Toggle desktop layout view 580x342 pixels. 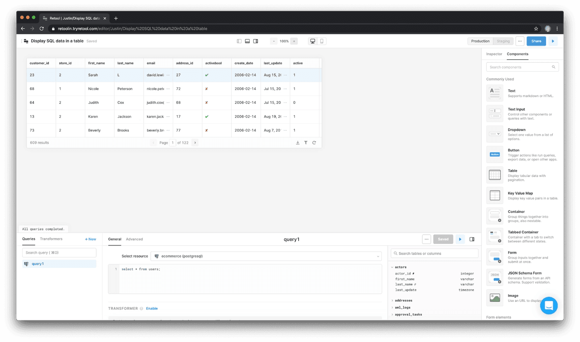(x=313, y=41)
